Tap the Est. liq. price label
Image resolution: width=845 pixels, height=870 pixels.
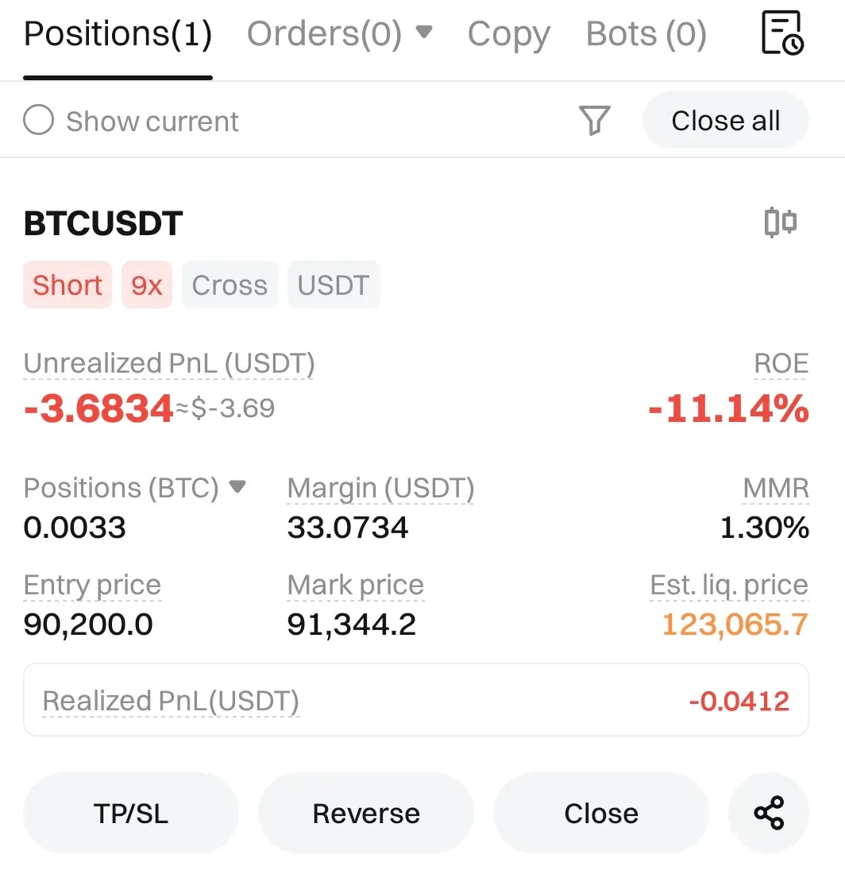729,585
